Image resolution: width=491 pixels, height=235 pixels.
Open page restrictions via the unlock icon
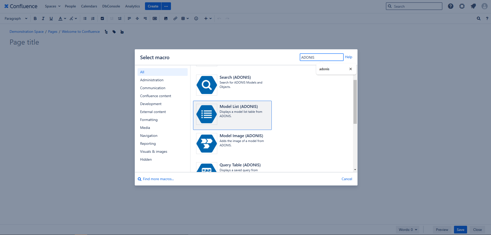(122, 32)
